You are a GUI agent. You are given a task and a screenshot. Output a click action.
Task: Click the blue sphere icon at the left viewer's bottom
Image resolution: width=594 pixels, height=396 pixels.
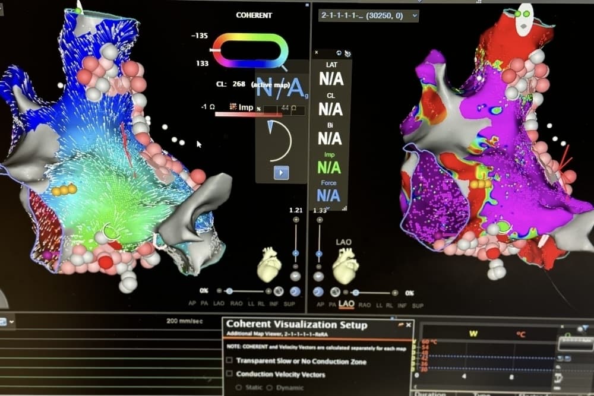click(295, 291)
